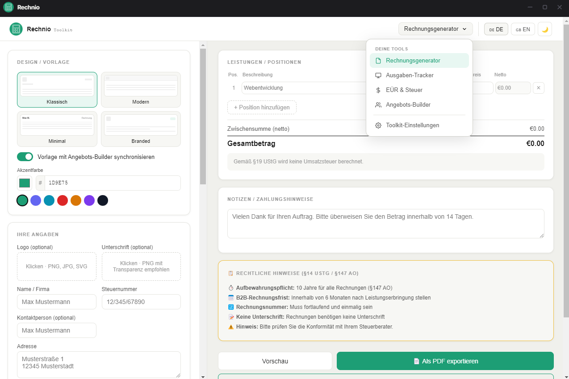Click the Rechnio calculator logo in header
This screenshot has width=569, height=379.
tap(16, 29)
